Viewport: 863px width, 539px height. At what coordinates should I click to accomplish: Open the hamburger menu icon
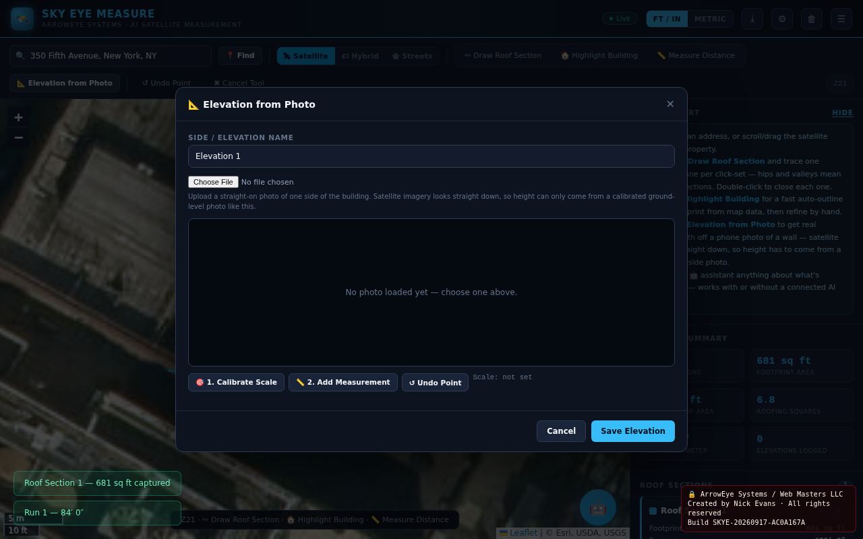point(841,19)
